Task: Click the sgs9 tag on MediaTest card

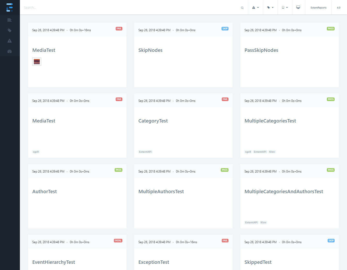Action: 36,152
